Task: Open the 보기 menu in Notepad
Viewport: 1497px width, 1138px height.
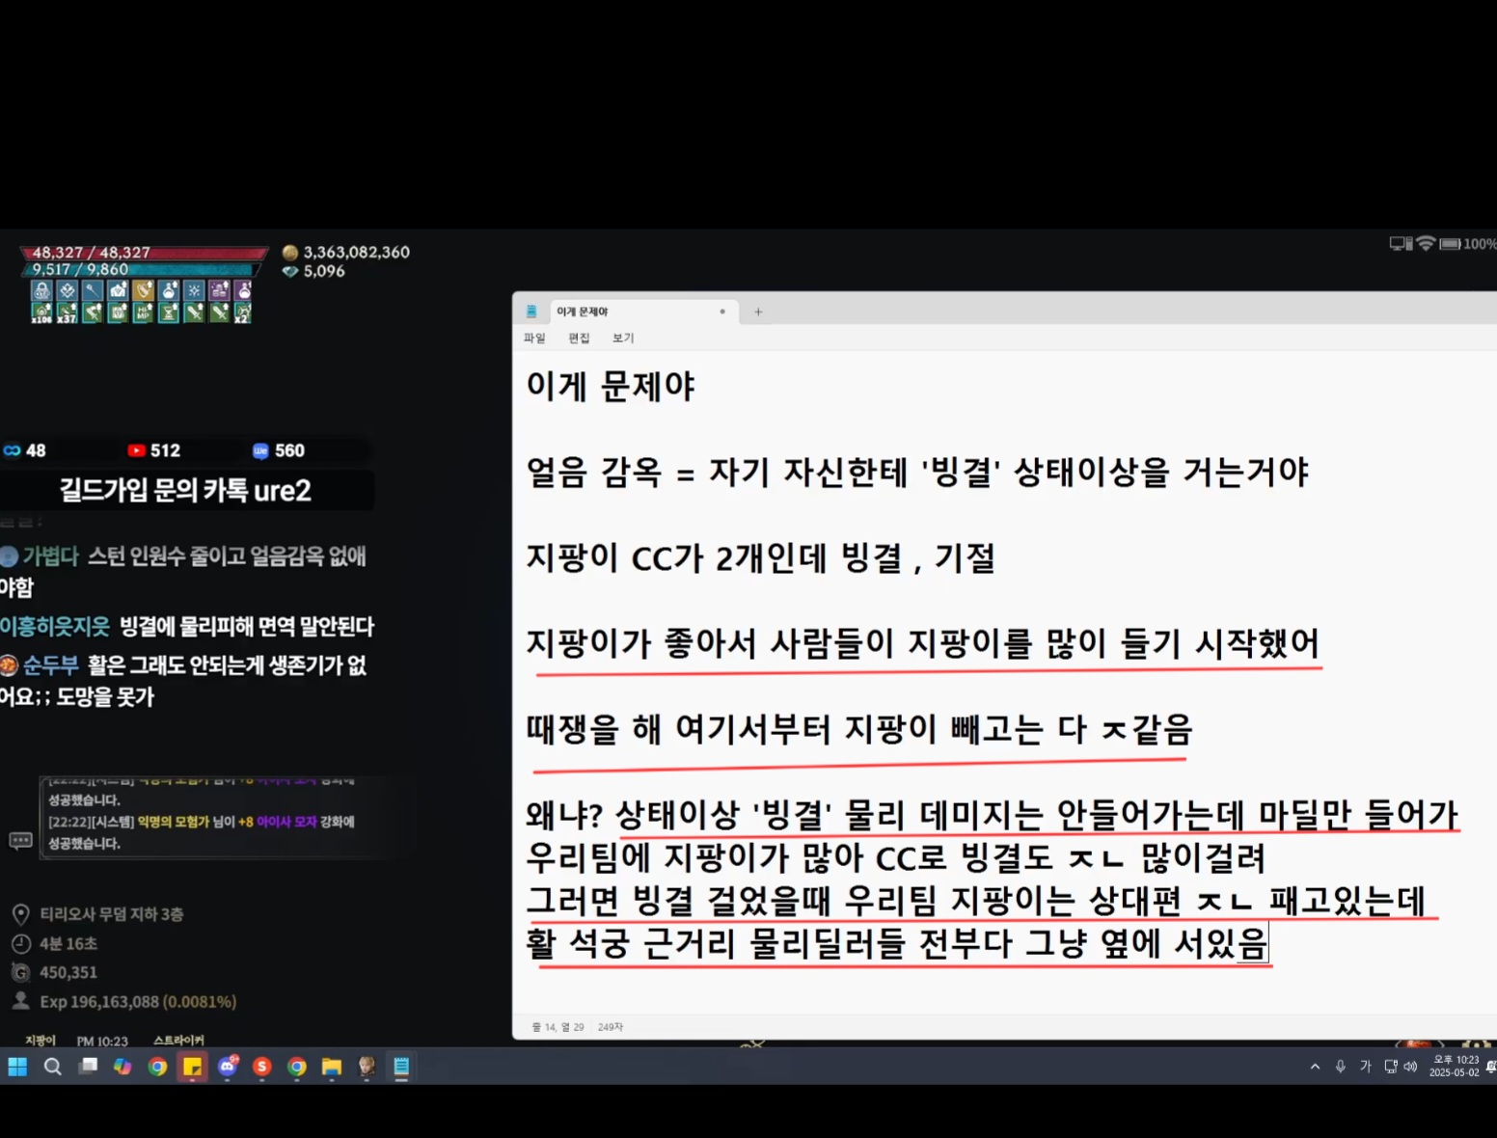Action: [623, 338]
